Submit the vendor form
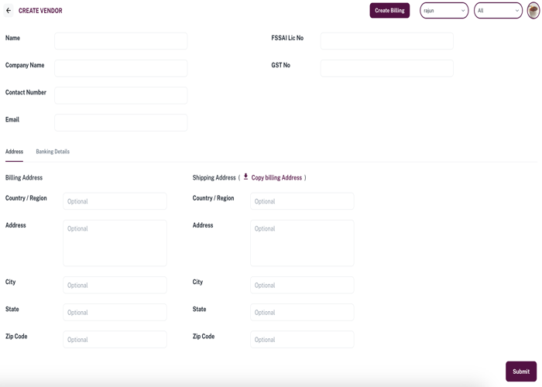This screenshot has width=542, height=387. click(x=521, y=372)
